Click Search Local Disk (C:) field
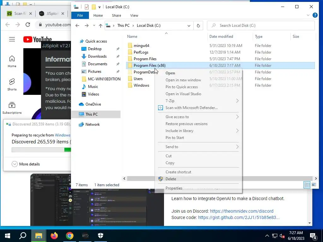Viewport: 323px width, 242px height. point(261,26)
